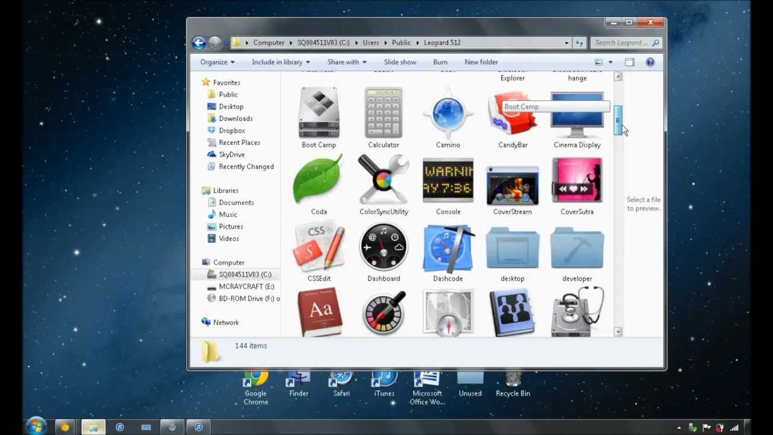Open the address bar history dropdown

tap(566, 42)
